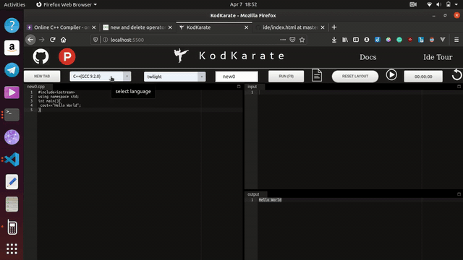Open page actions ellipsis menu
This screenshot has height=260, width=463.
pos(283,40)
